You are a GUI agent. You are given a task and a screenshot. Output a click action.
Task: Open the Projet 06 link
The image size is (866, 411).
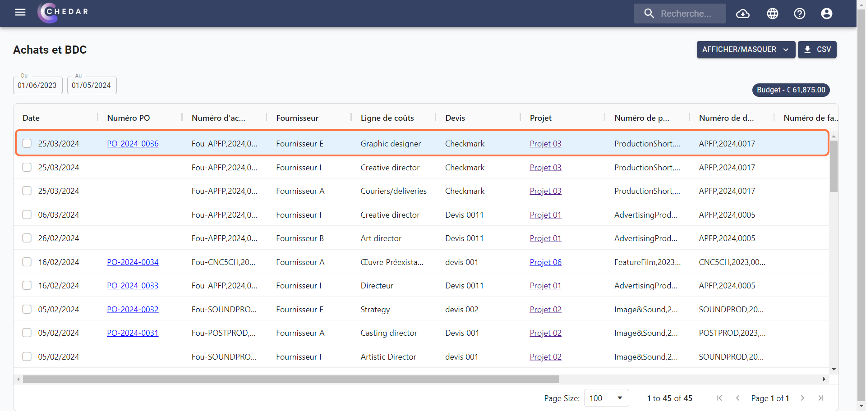[546, 262]
